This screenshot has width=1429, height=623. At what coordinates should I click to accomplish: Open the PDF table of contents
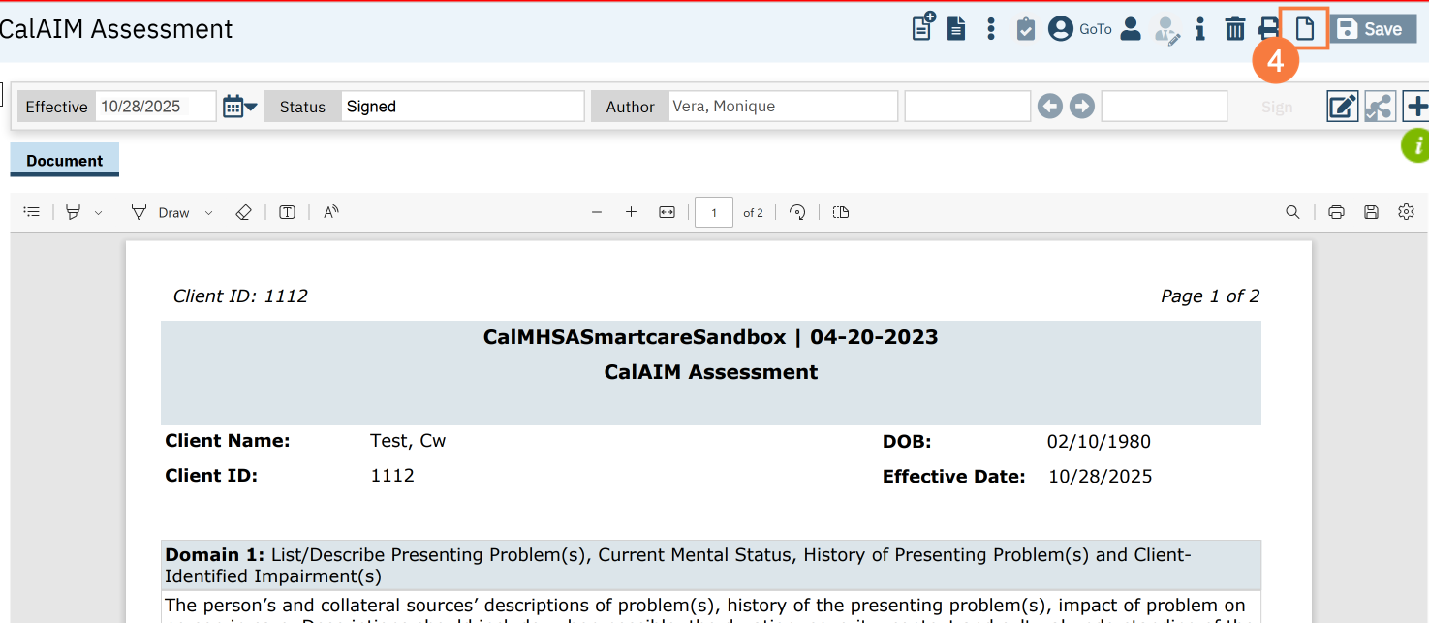click(x=32, y=212)
